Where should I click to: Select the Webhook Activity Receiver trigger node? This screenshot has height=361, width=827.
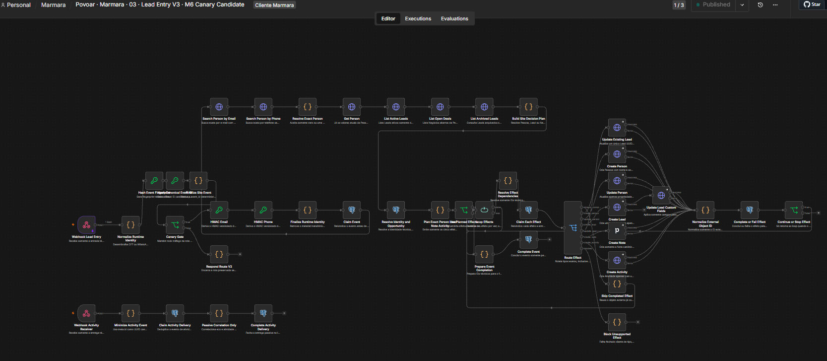[x=86, y=313]
